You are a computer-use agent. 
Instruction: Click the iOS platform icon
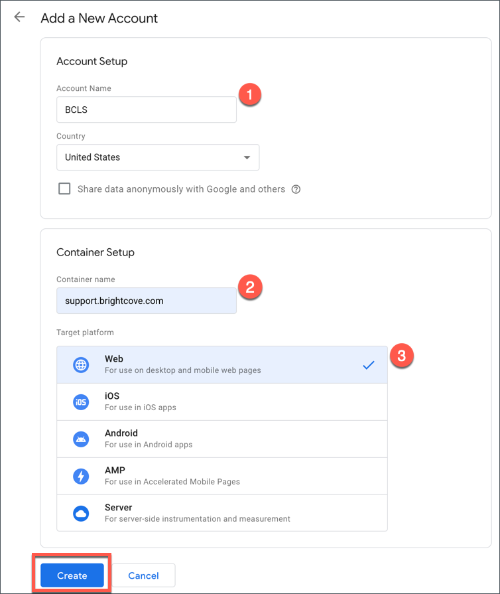pyautogui.click(x=80, y=402)
